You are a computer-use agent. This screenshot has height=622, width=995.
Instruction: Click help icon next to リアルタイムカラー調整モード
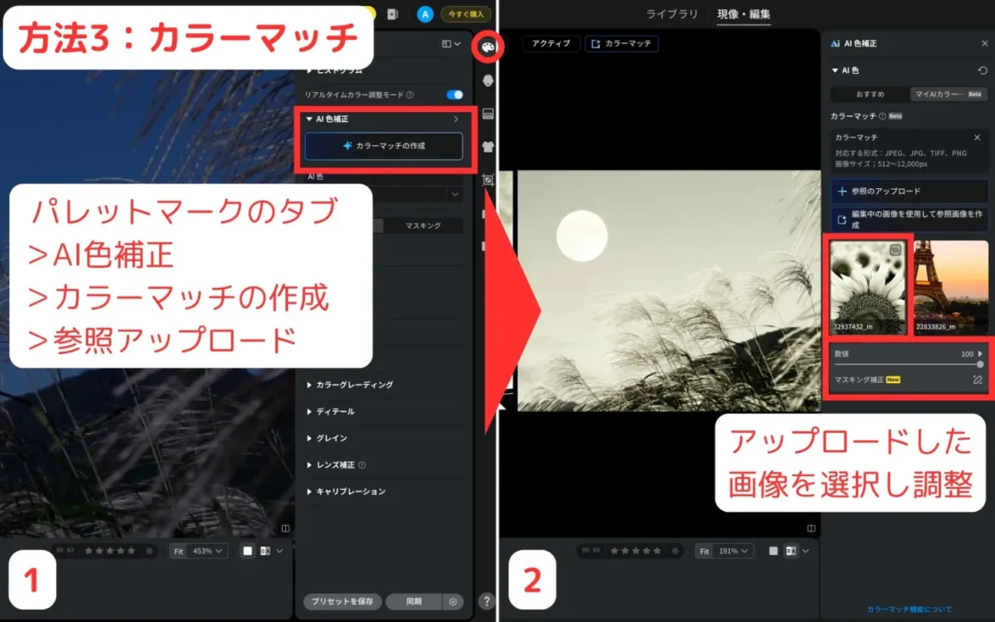[x=410, y=95]
